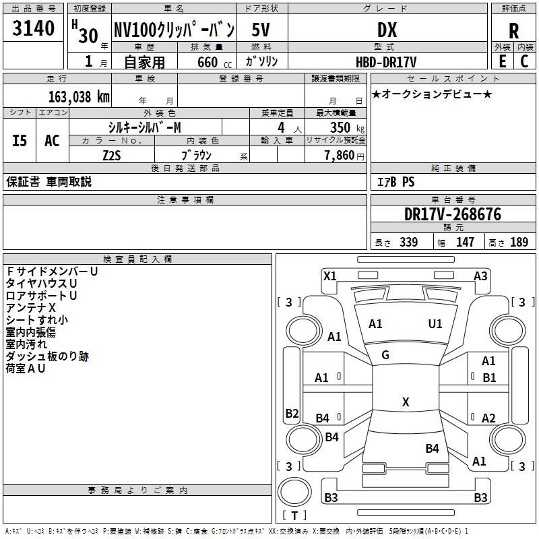Select the sales point "★オークションデビュー★"
The image size is (539, 539).
(432, 94)
